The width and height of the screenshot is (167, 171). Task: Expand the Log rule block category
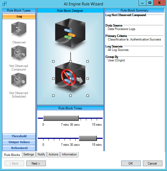19,17
